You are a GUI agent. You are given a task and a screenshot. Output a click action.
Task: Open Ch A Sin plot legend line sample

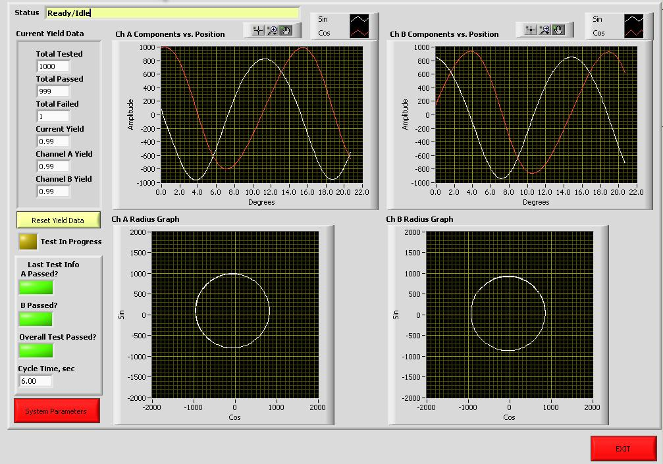tap(359, 20)
